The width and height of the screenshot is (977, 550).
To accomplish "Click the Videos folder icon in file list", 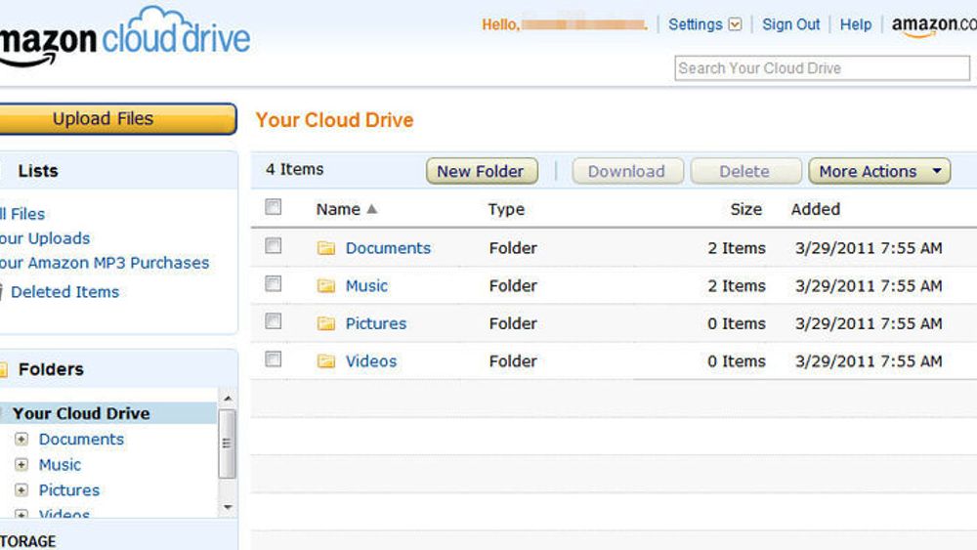I will (x=326, y=361).
